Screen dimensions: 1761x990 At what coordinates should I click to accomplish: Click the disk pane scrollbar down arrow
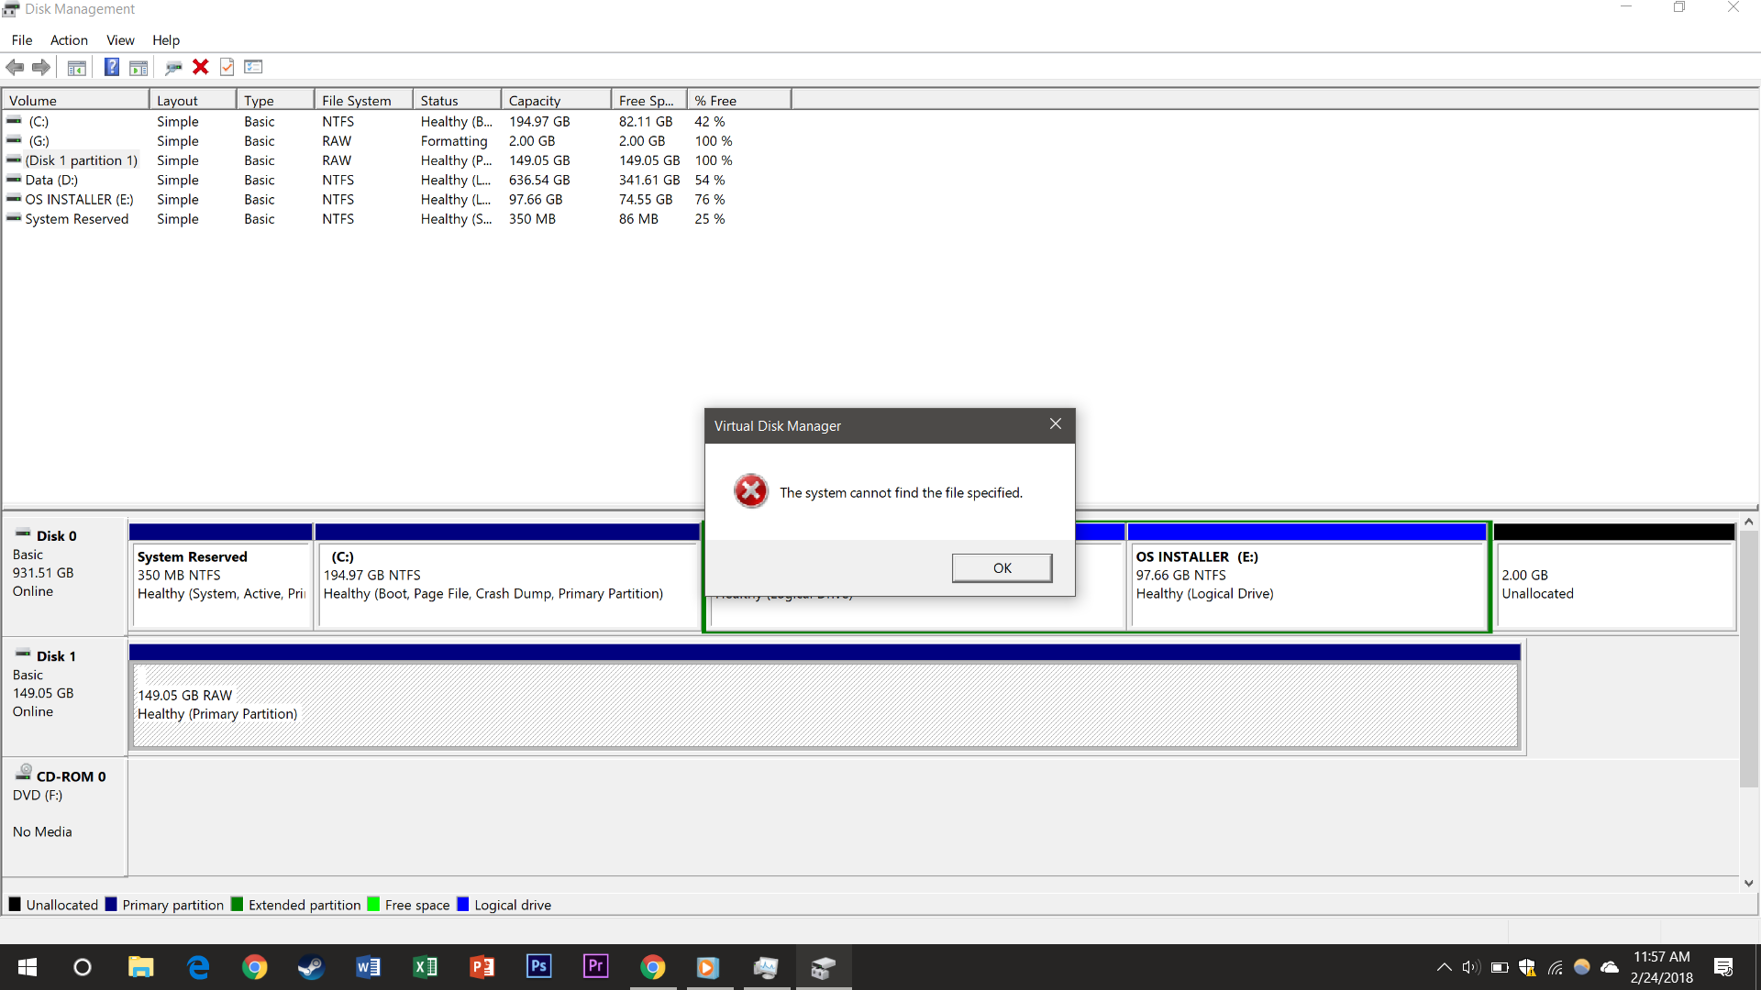pyautogui.click(x=1749, y=884)
